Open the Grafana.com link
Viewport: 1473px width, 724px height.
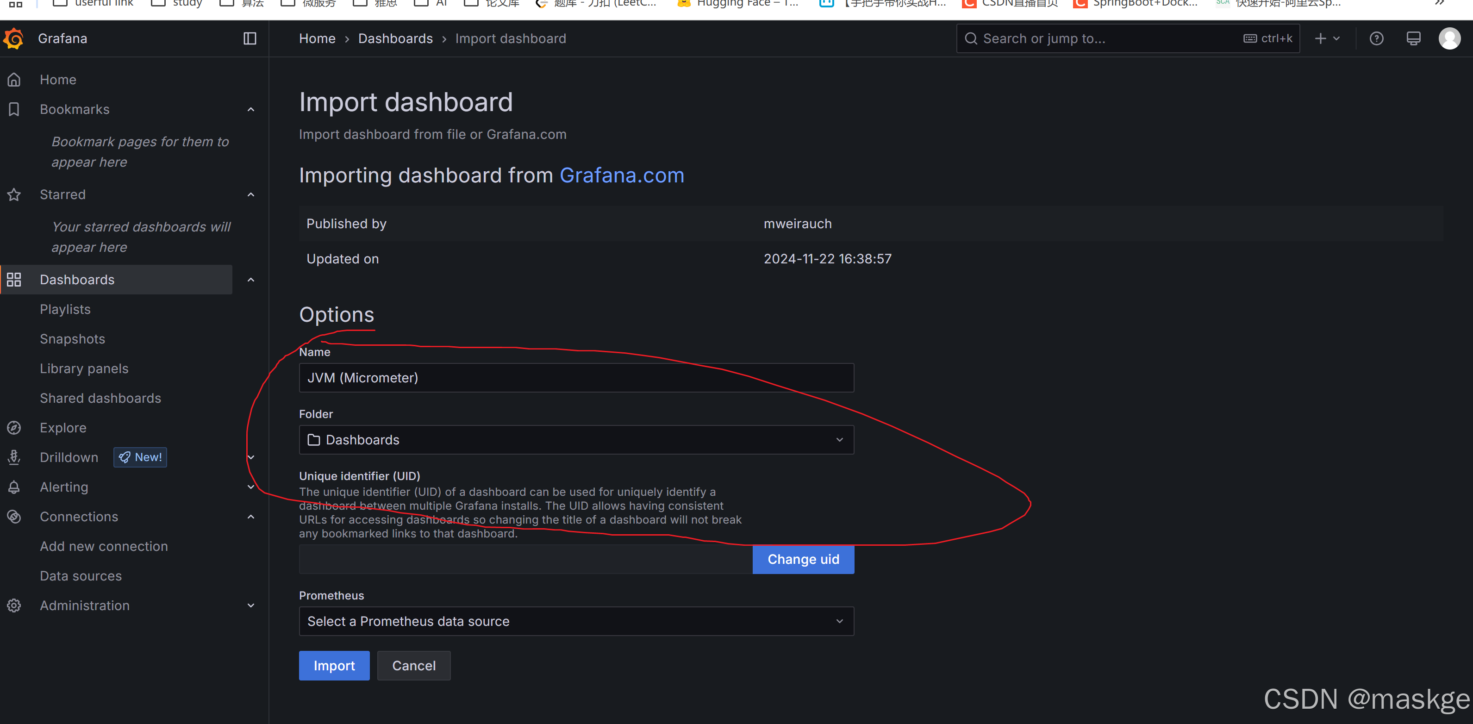pos(622,175)
